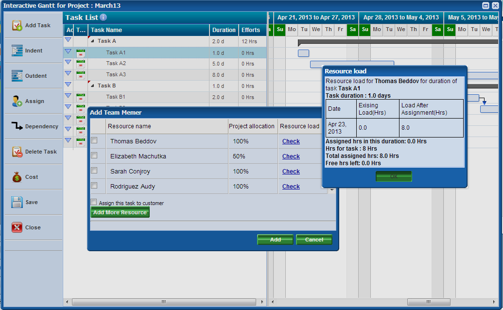Screen dimensions: 503x310
Task: Collapse the Task B group
Action: coord(93,86)
